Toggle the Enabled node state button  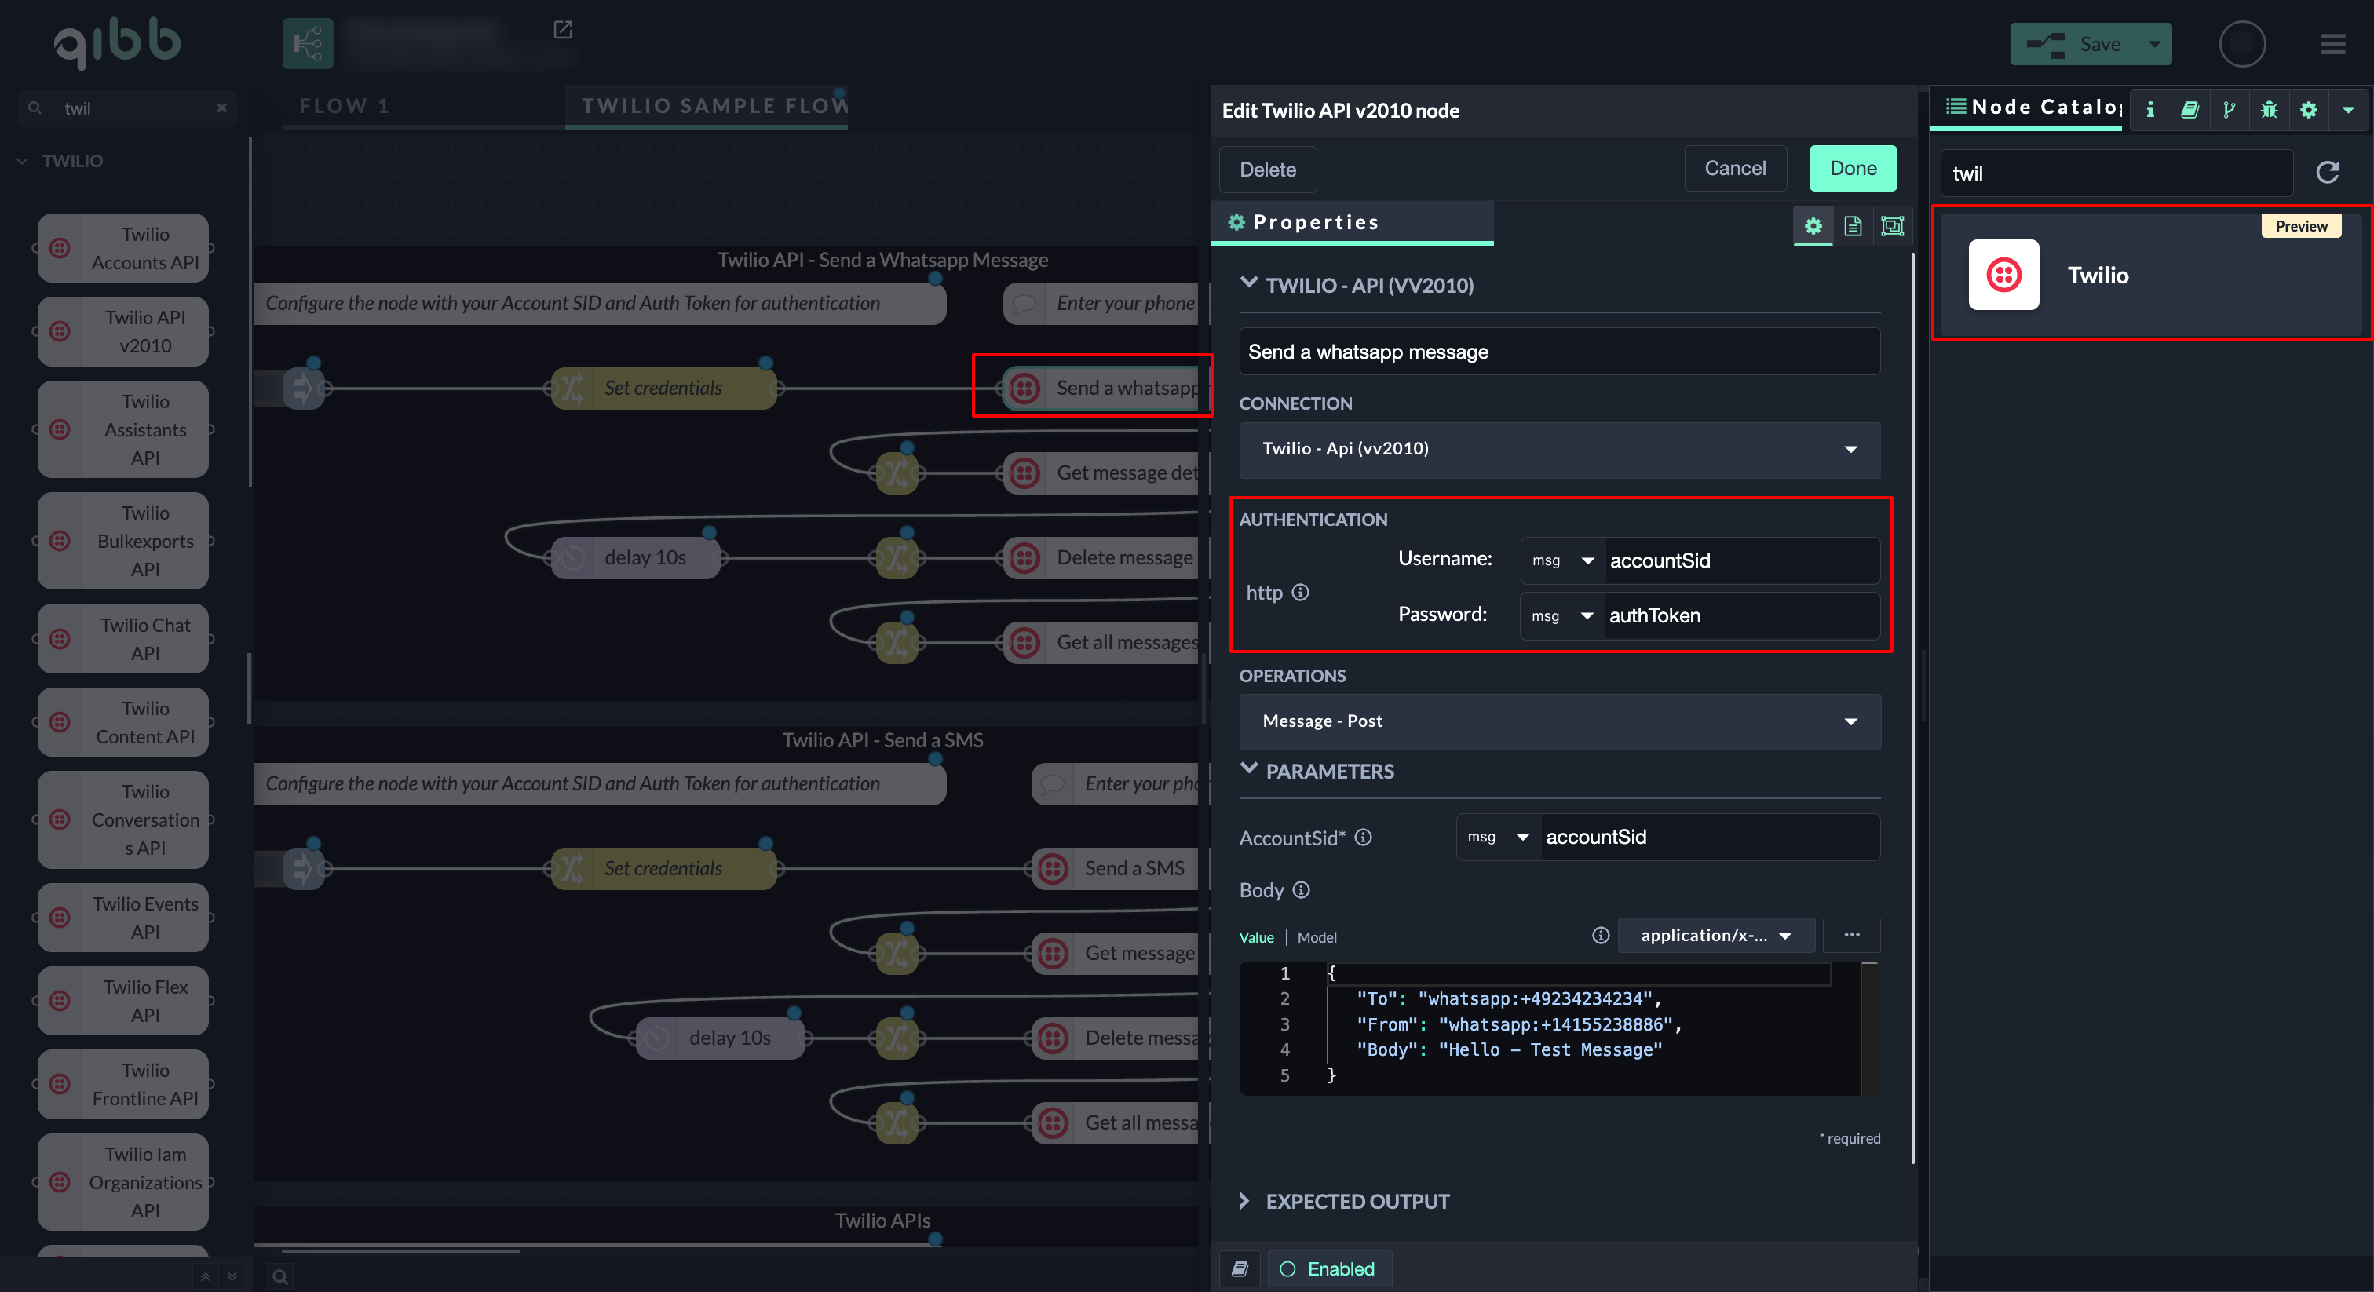[x=1328, y=1269]
